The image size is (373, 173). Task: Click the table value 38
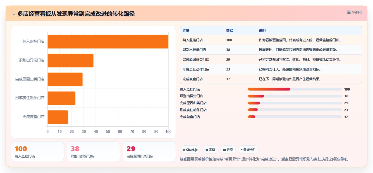point(228,50)
